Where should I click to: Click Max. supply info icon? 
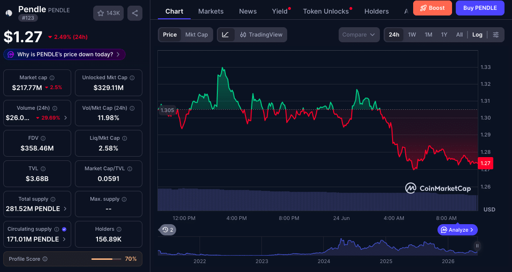(124, 199)
